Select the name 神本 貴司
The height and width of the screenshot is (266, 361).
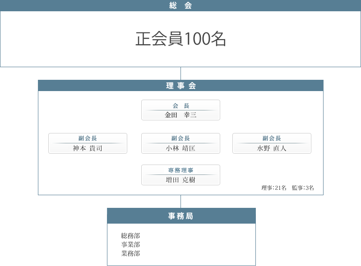[88, 148]
